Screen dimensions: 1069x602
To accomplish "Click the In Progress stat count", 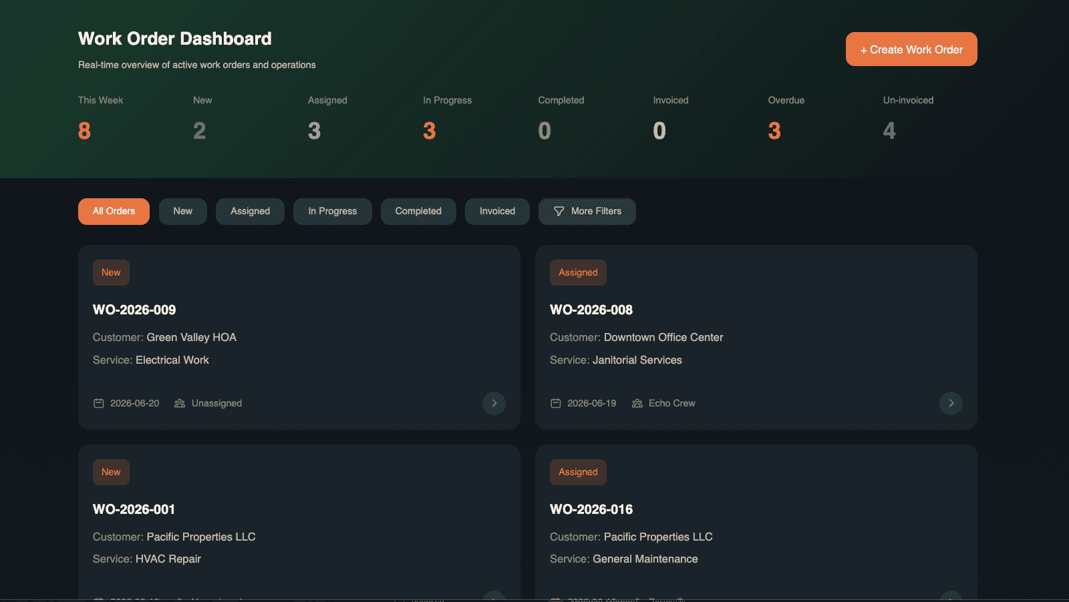I will (x=430, y=131).
